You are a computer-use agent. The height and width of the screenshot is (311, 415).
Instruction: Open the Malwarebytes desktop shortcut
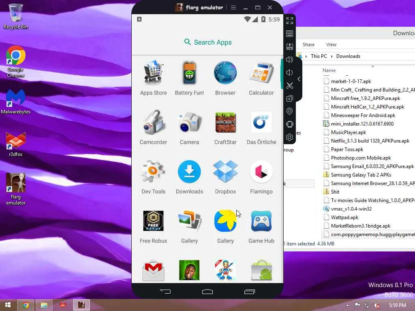coord(16,102)
